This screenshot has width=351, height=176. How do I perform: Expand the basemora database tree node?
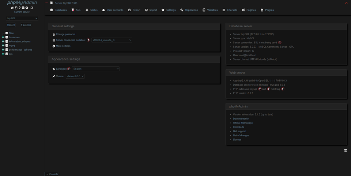pyautogui.click(x=3, y=38)
